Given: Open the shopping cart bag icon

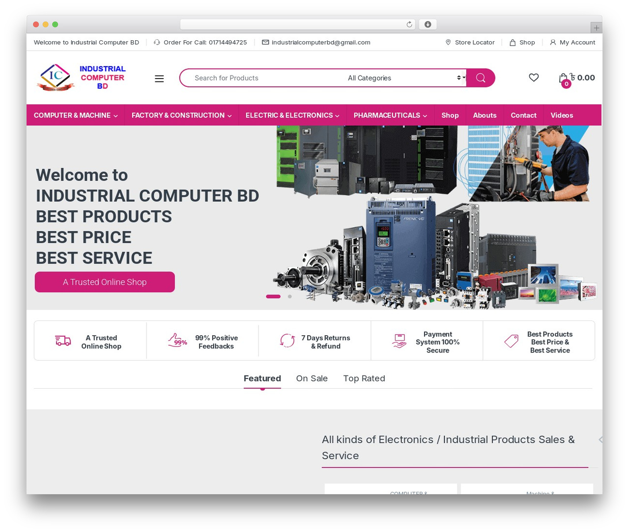Looking at the screenshot, I should pos(564,79).
